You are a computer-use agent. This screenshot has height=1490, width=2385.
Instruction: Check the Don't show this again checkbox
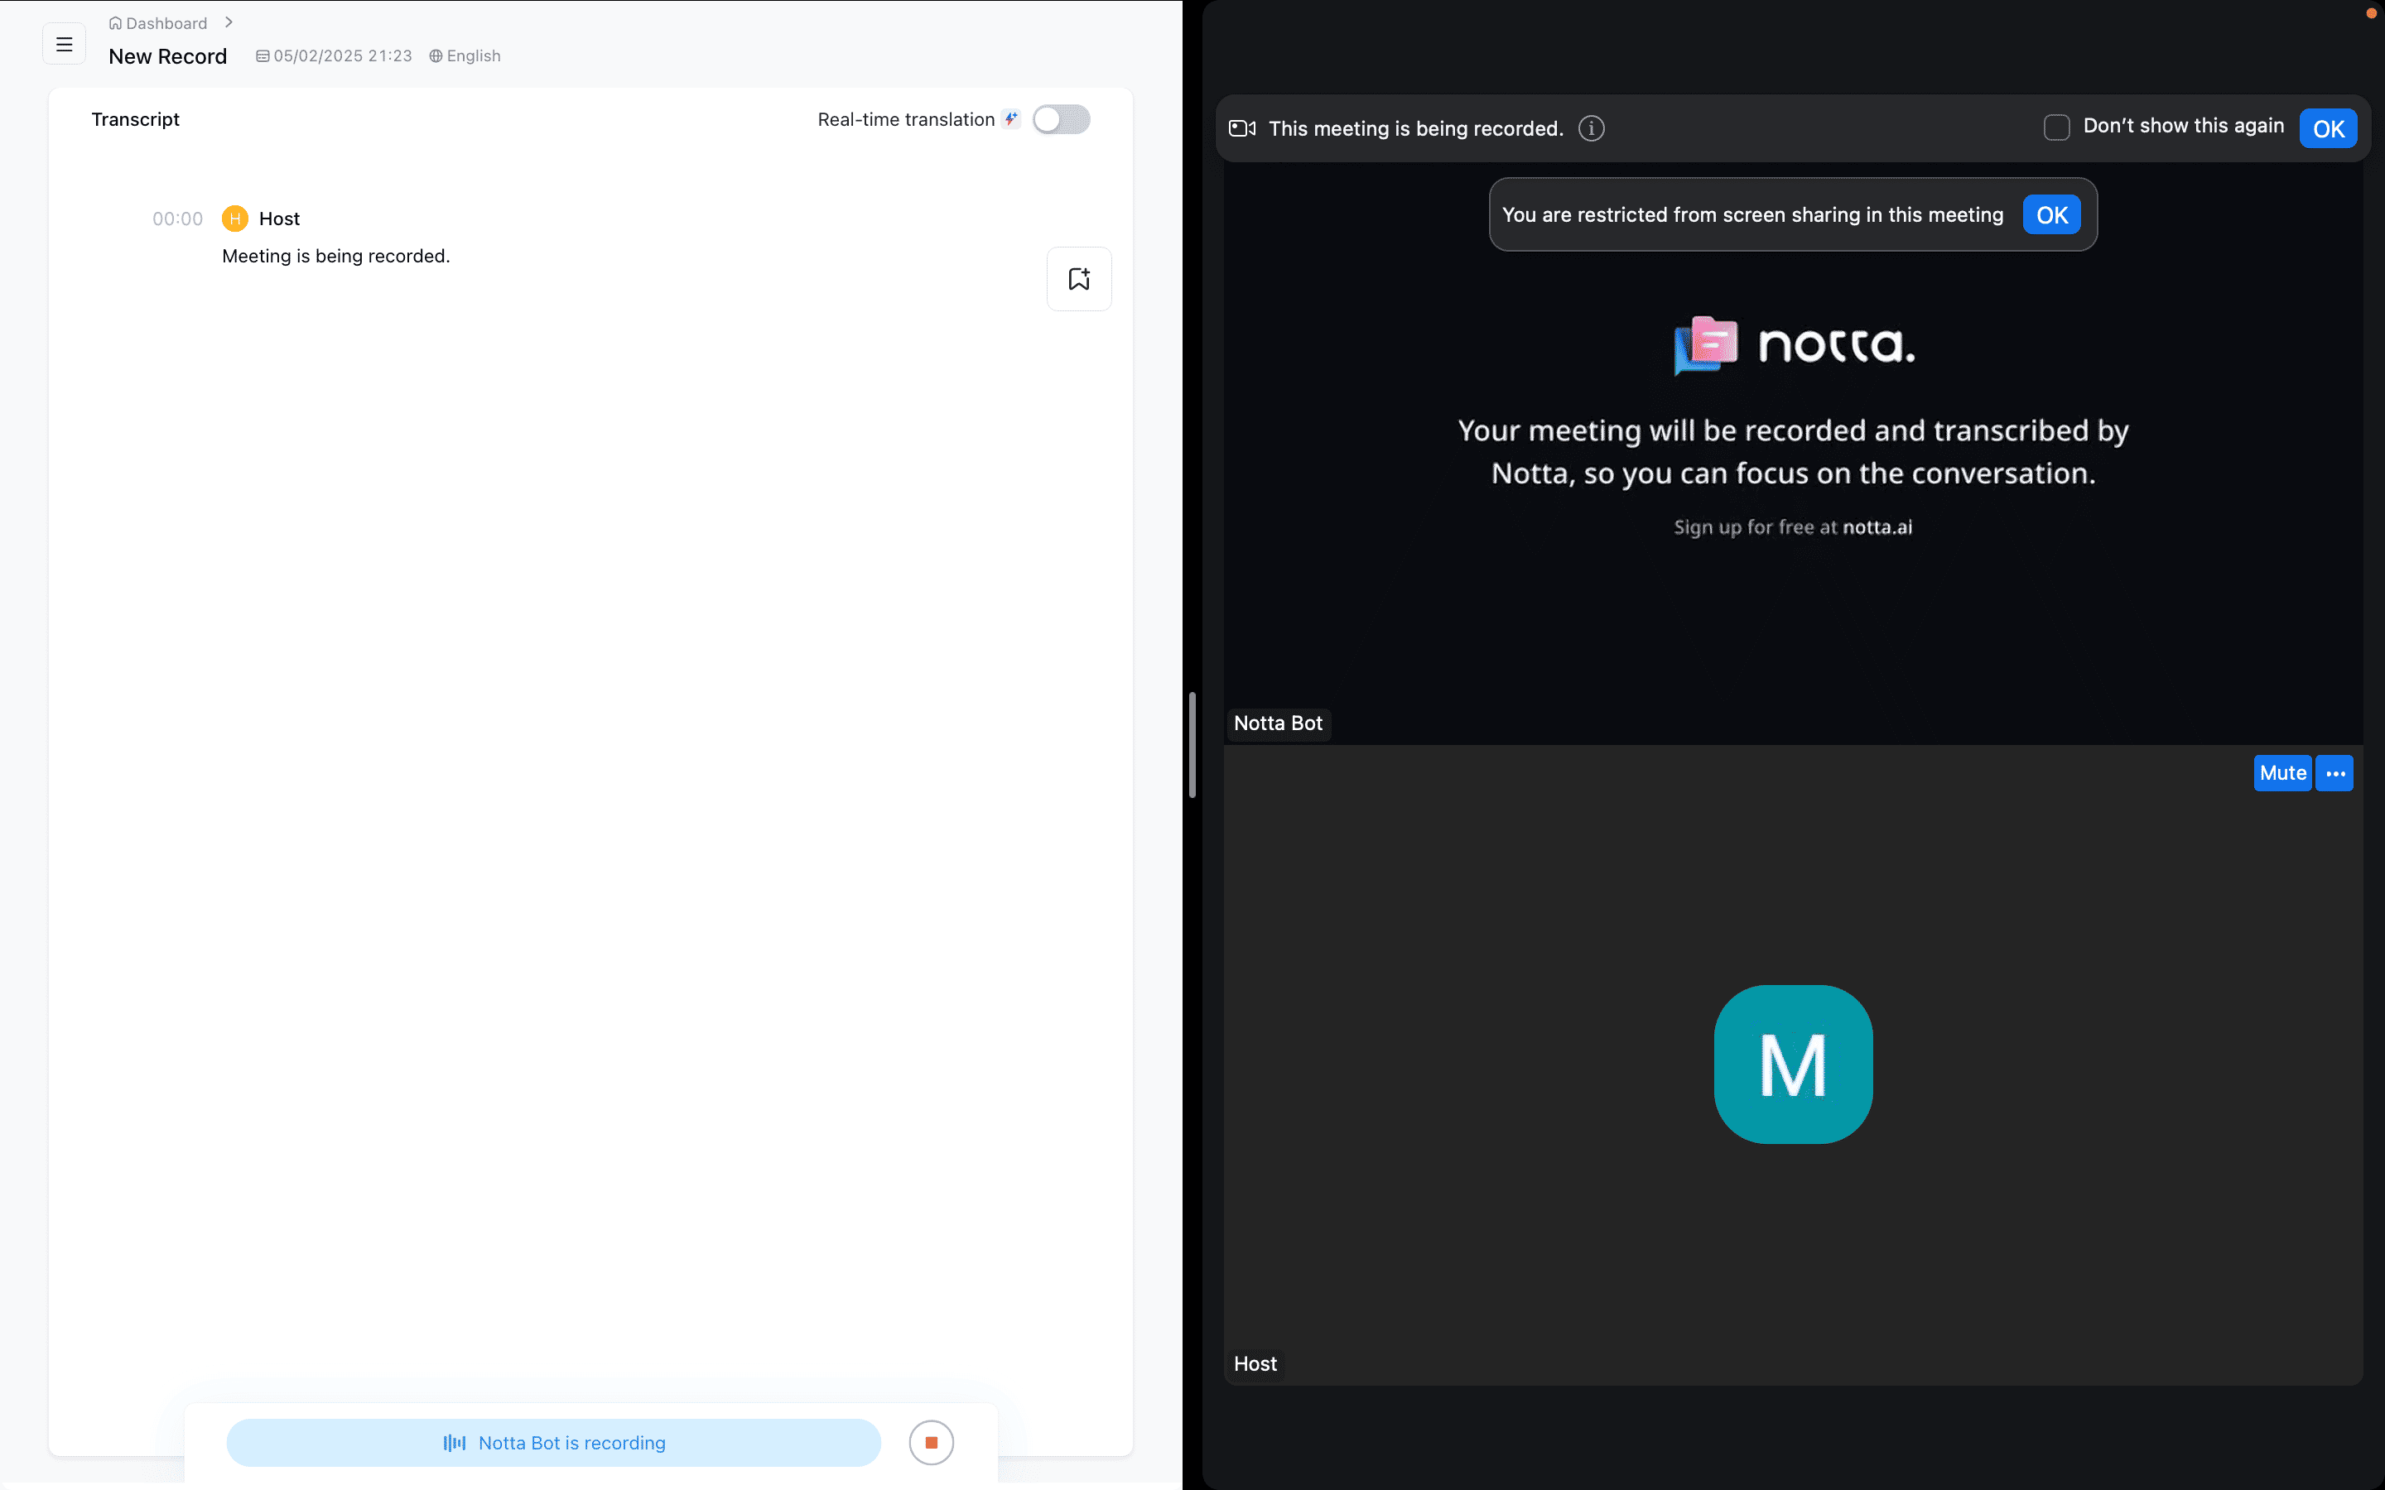[x=2057, y=127]
